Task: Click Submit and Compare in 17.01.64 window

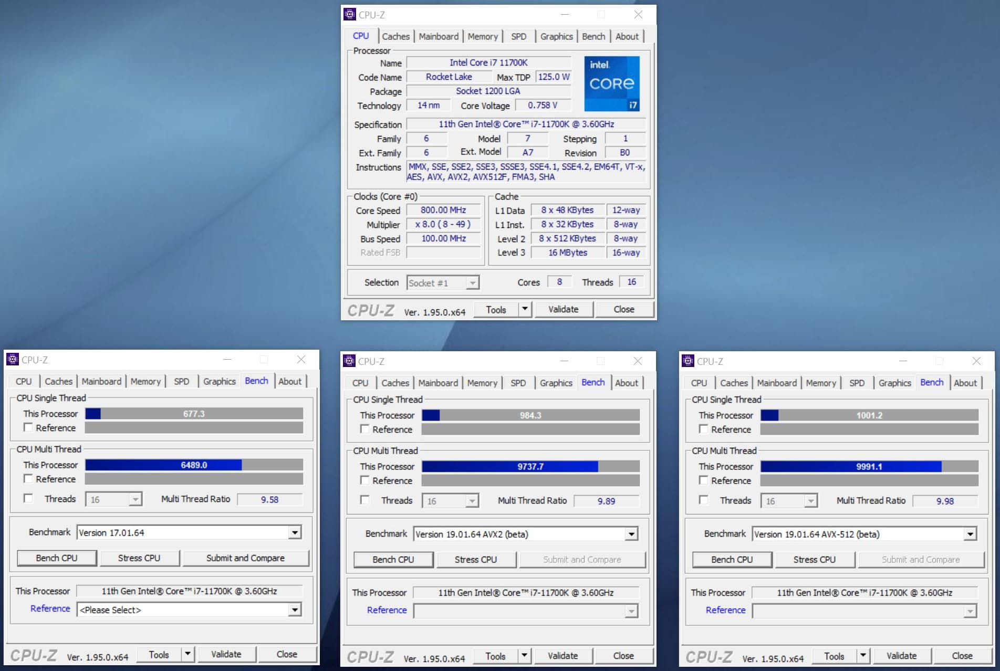Action: 245,558
